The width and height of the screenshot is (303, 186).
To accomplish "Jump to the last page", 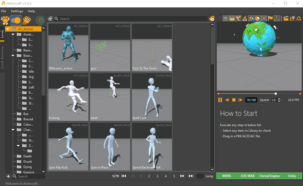I will pos(191,176).
